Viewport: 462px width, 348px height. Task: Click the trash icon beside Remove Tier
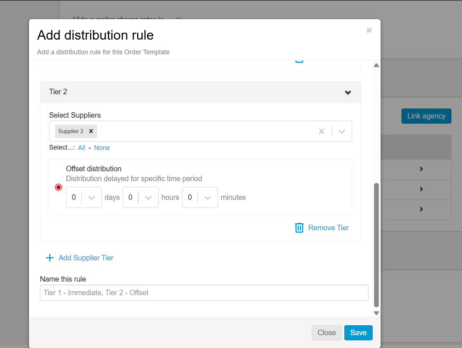click(x=299, y=228)
